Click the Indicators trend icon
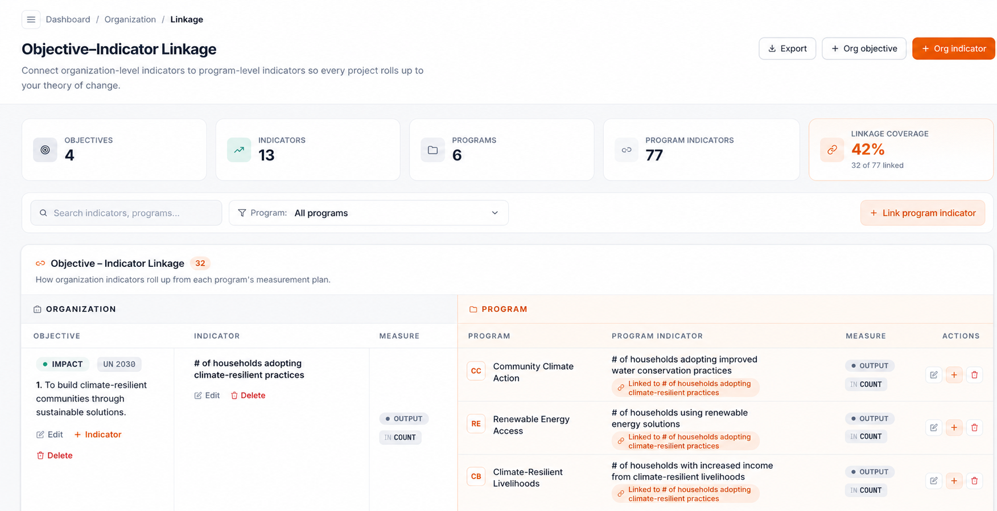Image resolution: width=997 pixels, height=511 pixels. (239, 150)
